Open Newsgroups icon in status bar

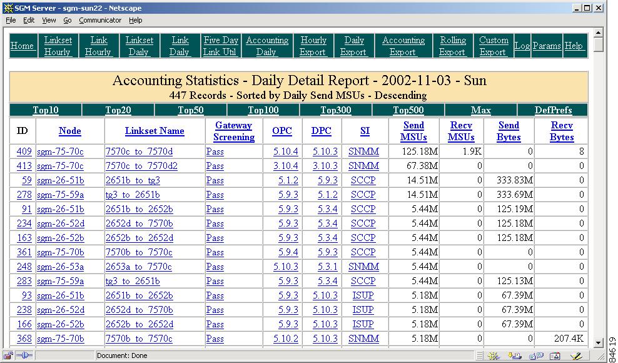click(536, 356)
